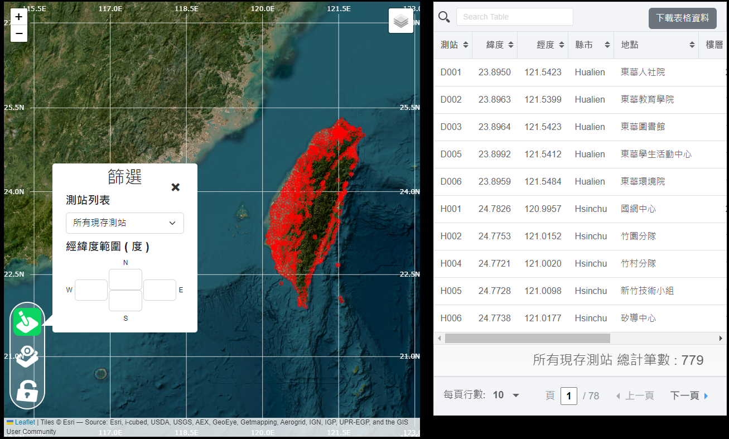Sort table by 緯度 column
Image resolution: width=729 pixels, height=439 pixels.
500,45
